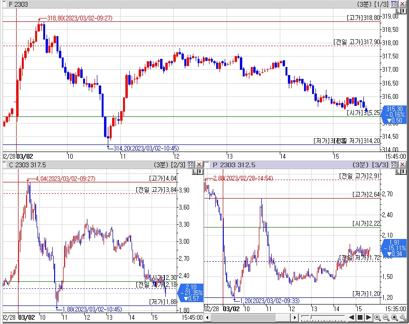409x324 pixels.
Task: Click the auto-fit zoom magnifier icon
Action: click(395, 318)
